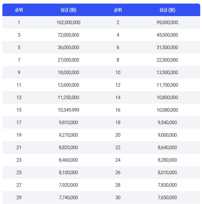Select rank cell 7 beside 27,000,000
Screen dimensions: 202x204
(19, 60)
